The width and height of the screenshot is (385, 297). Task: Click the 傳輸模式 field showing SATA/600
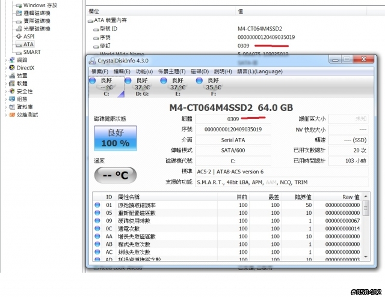(x=233, y=151)
